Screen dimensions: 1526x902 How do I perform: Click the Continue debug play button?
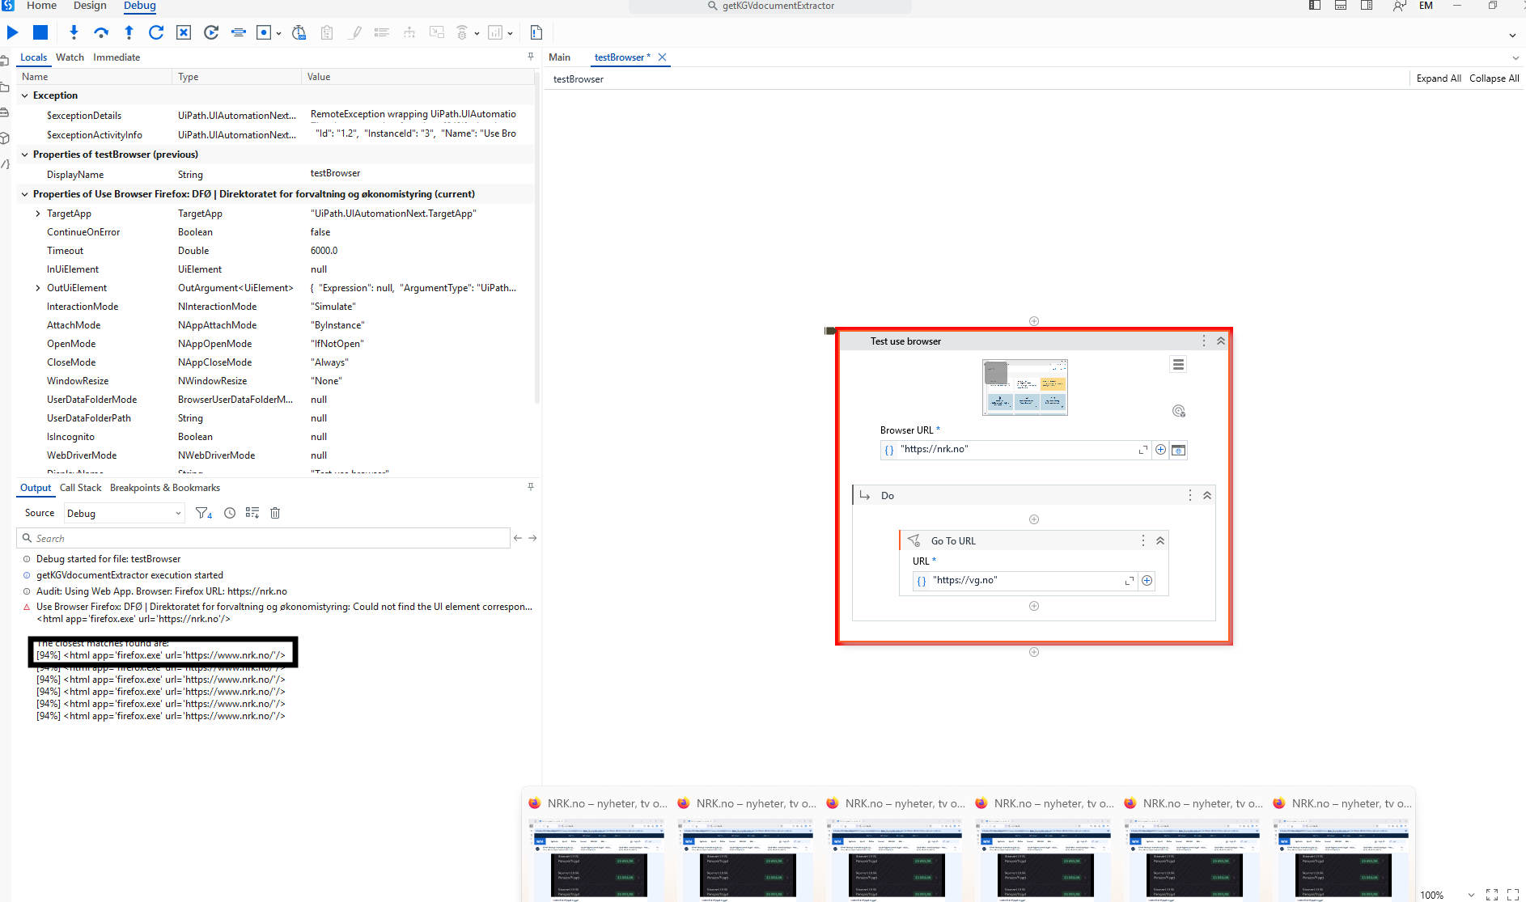[x=13, y=32]
